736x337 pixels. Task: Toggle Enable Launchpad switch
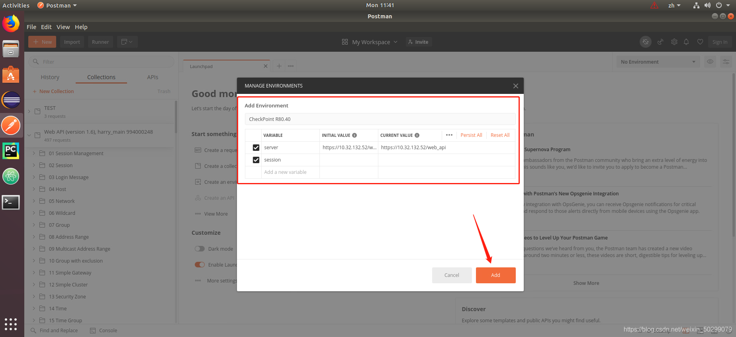point(200,265)
